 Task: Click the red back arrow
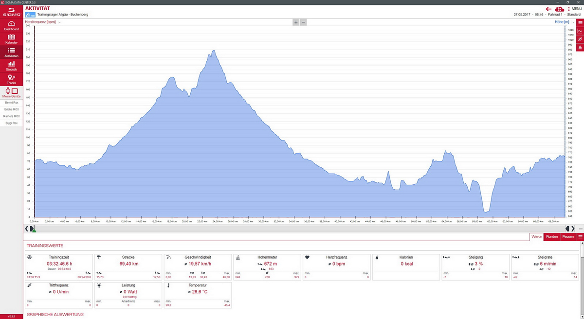pos(548,9)
